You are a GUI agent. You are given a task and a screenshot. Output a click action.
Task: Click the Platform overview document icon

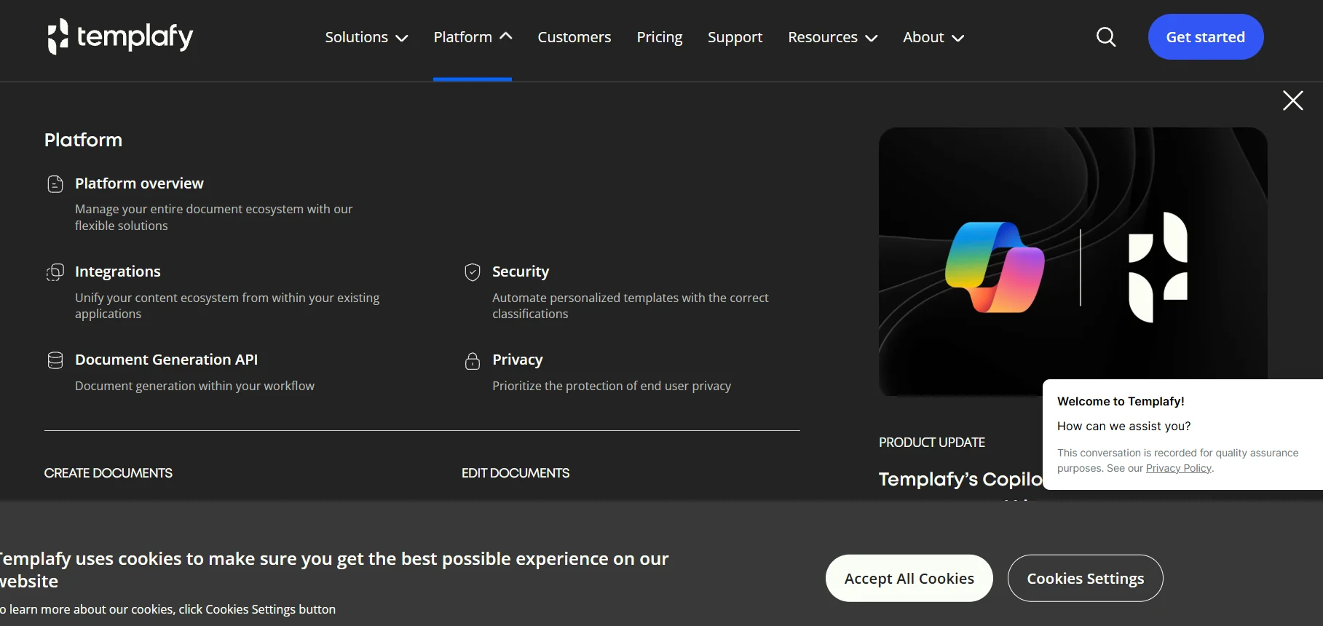pos(55,184)
